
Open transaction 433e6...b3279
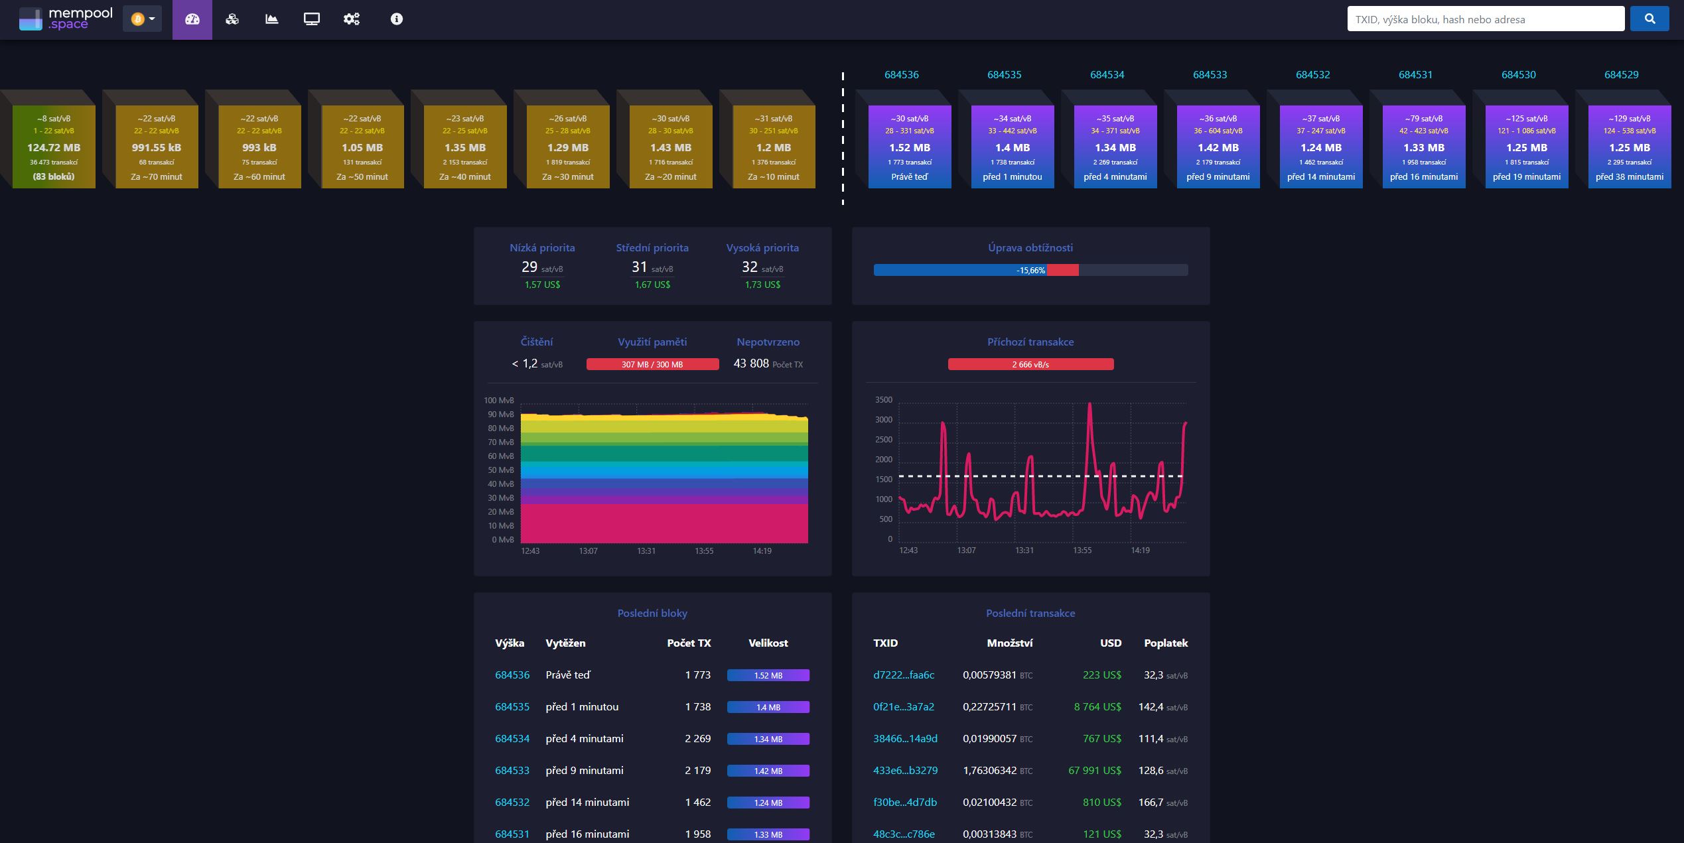coord(905,771)
